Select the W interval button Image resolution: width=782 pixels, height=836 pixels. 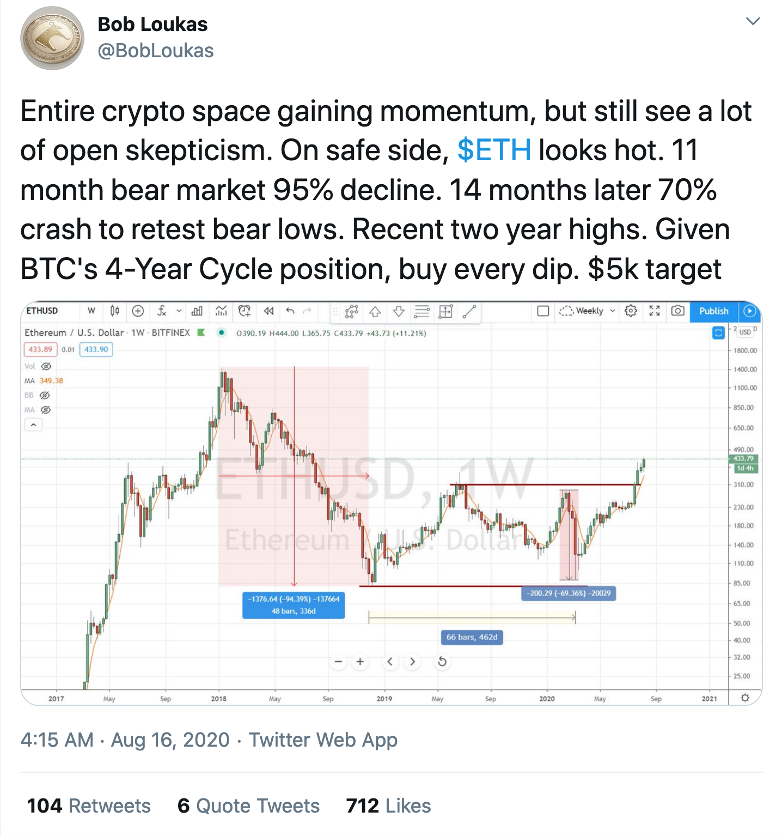point(91,312)
